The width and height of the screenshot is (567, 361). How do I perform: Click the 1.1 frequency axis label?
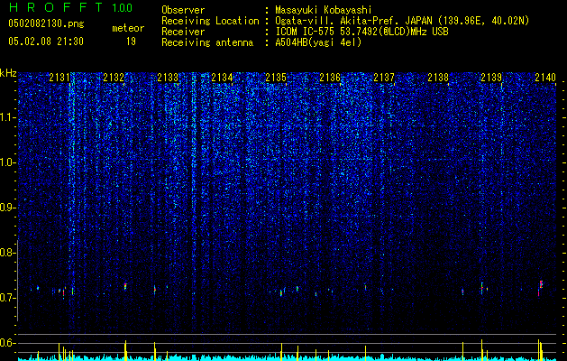tap(8, 117)
